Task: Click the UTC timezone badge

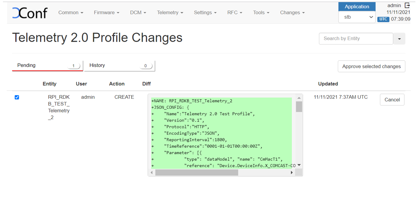Action: tap(383, 19)
